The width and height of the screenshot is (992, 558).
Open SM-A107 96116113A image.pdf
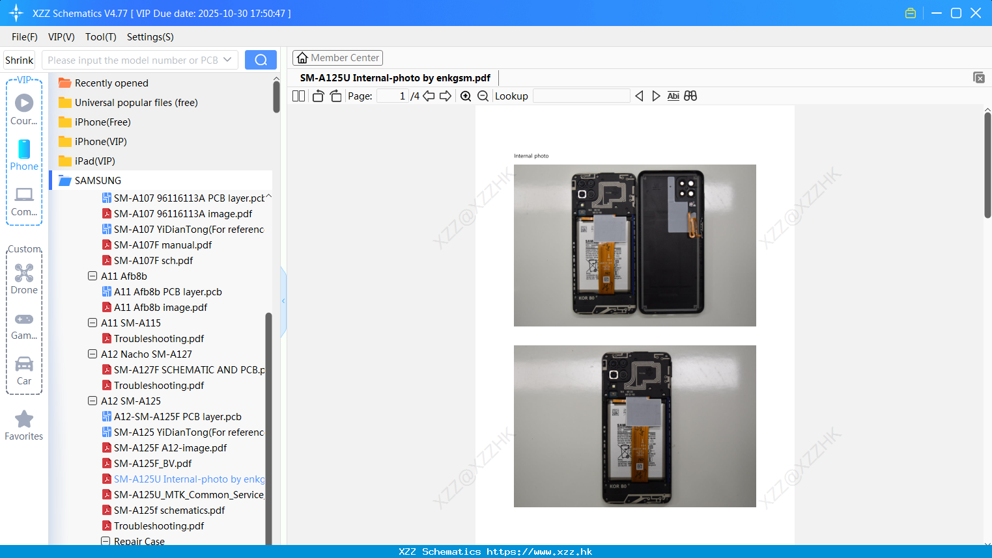click(183, 213)
